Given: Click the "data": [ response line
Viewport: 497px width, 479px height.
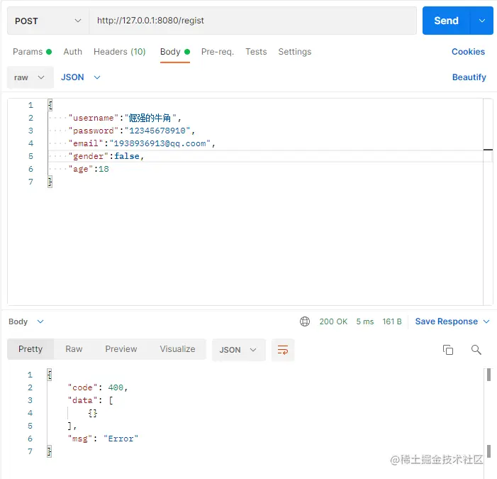Looking at the screenshot, I should (x=90, y=400).
